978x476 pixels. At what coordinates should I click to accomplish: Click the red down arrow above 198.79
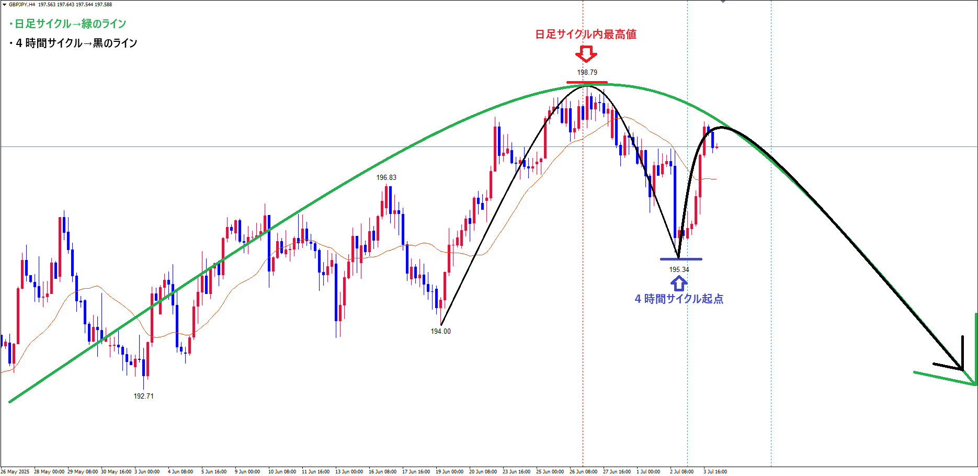[586, 54]
